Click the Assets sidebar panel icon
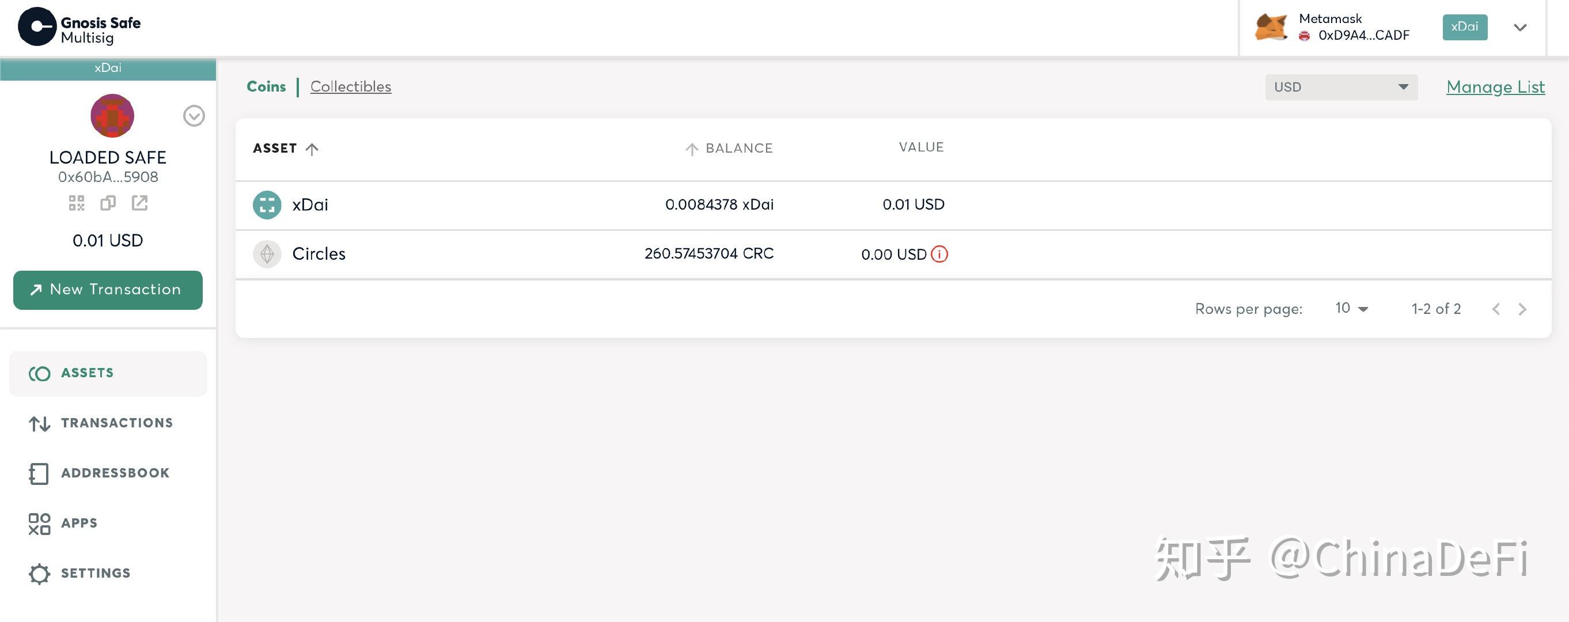Image resolution: width=1569 pixels, height=622 pixels. point(37,372)
